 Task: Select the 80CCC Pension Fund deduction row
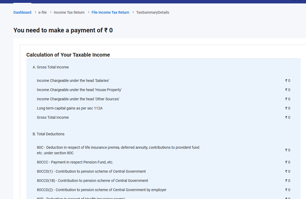tap(75, 162)
